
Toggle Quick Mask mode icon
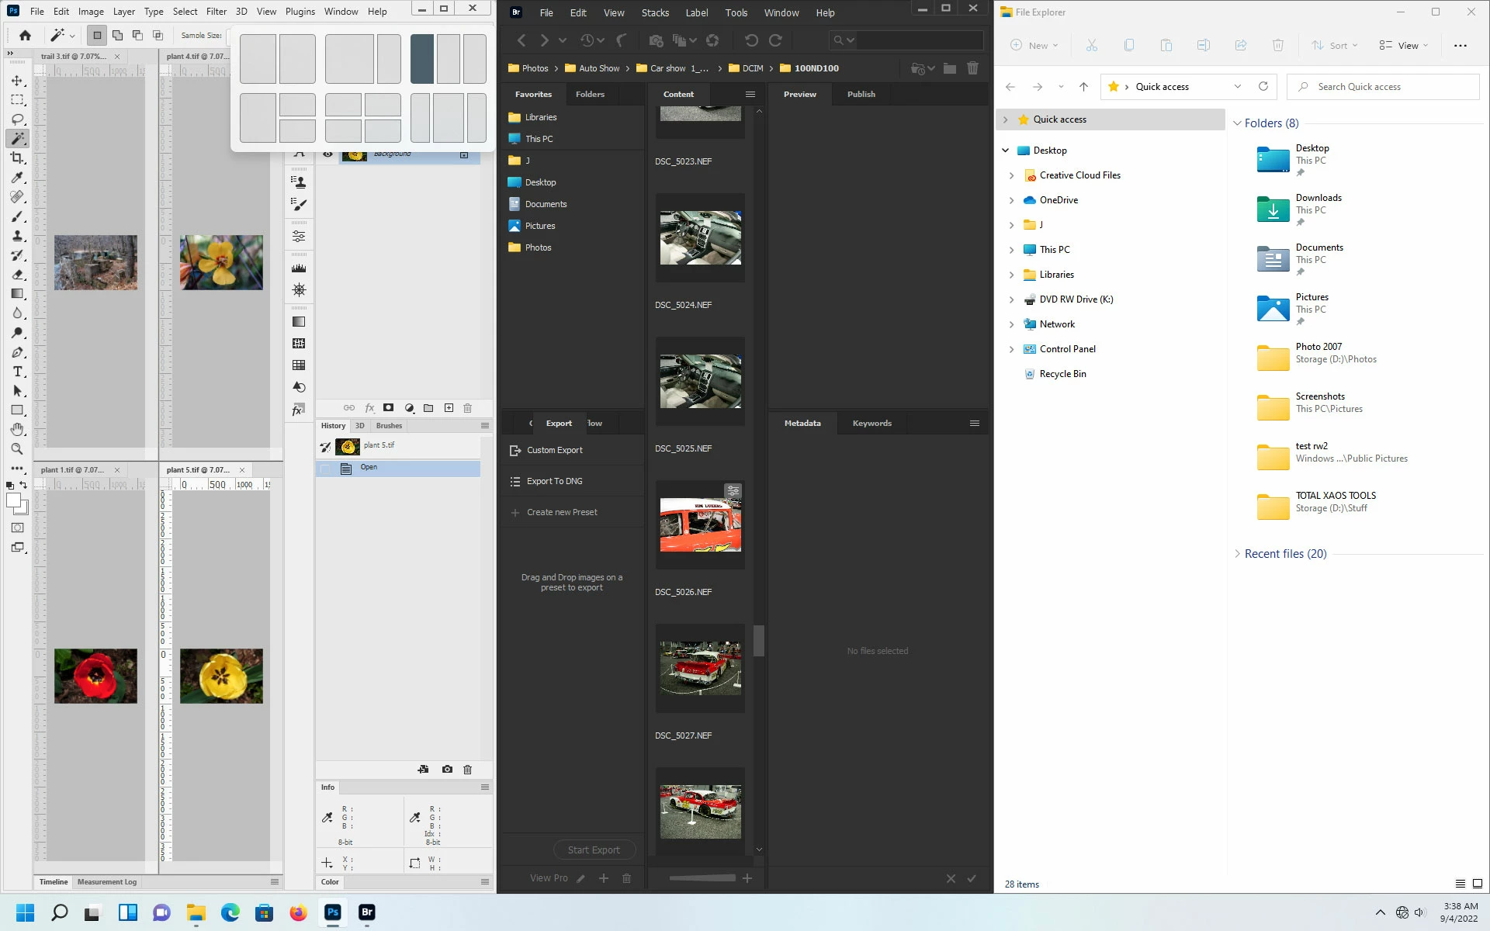17,528
